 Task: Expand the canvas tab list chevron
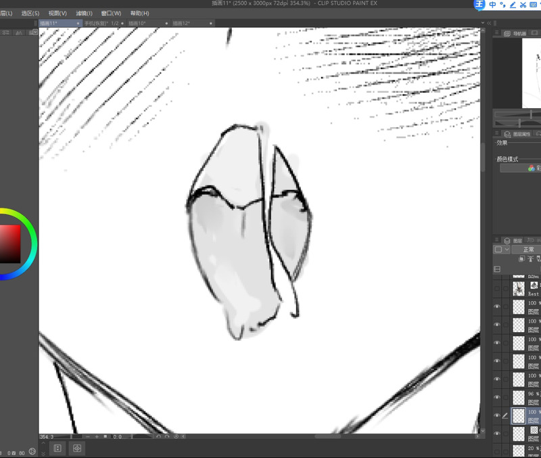tap(483, 23)
